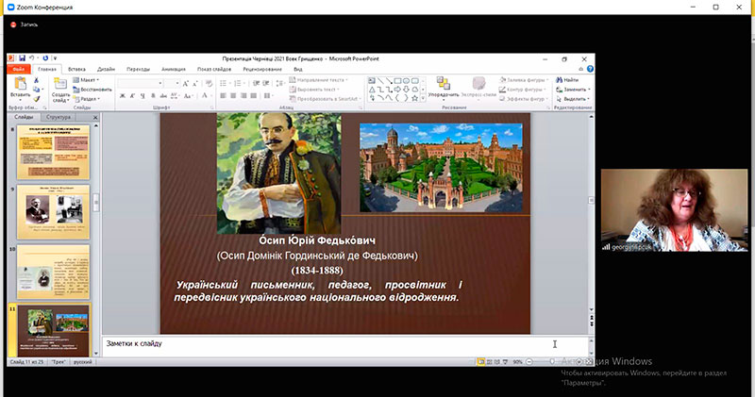Expand the shapes gallery more arrow
Viewport: 755px width, 397px height.
pos(423,98)
